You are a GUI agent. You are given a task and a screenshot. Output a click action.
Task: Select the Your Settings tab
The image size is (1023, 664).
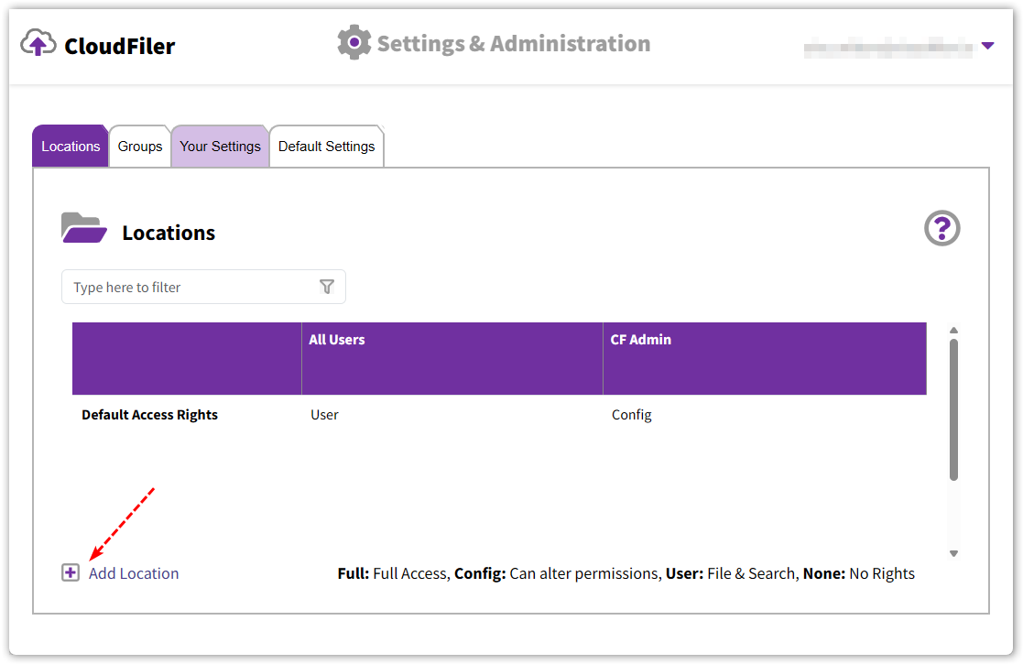(220, 147)
